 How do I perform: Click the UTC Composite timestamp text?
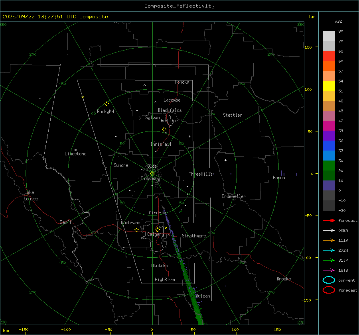pyautogui.click(x=55, y=17)
